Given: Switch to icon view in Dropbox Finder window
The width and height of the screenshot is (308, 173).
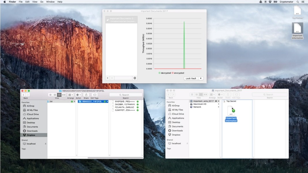Looking at the screenshot, I should 50,95.
